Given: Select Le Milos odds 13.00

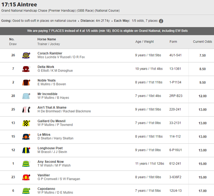Looking at the screenshot, I should point(202,136).
